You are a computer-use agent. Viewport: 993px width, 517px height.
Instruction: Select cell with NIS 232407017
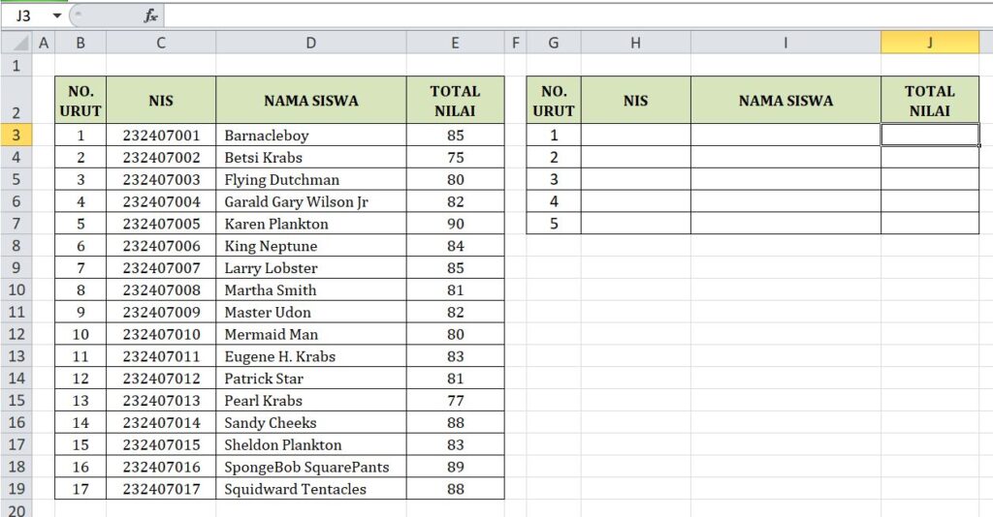[x=161, y=489]
